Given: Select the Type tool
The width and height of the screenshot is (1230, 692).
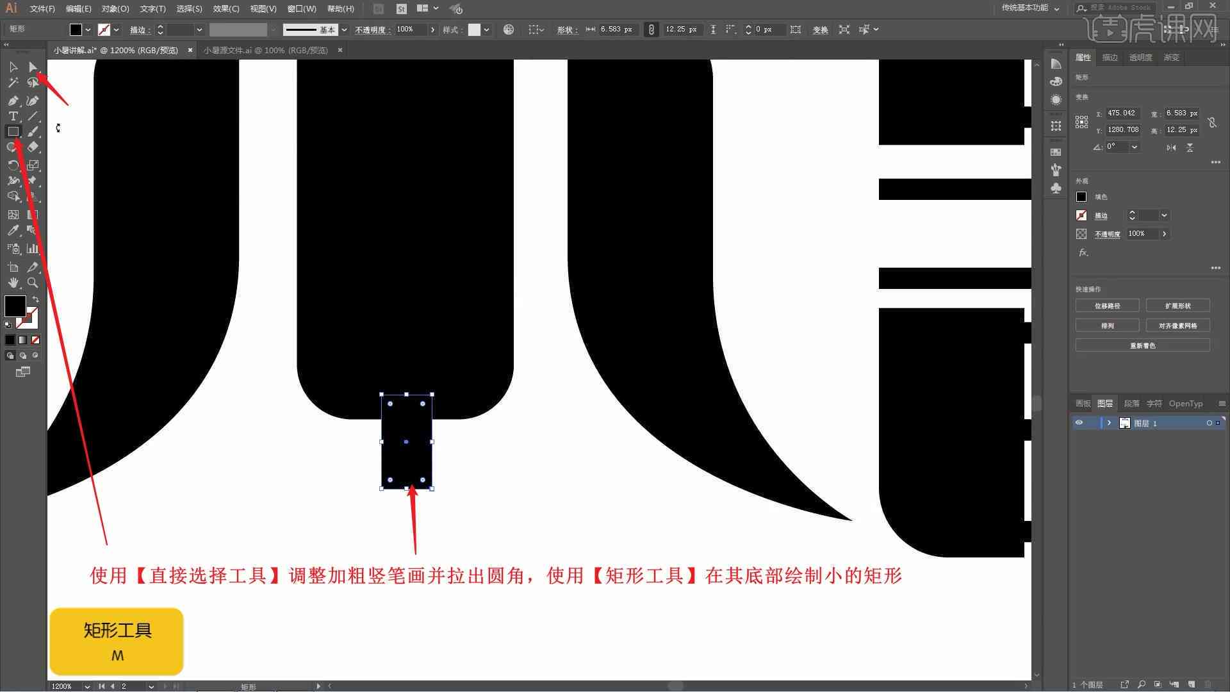Looking at the screenshot, I should point(13,116).
